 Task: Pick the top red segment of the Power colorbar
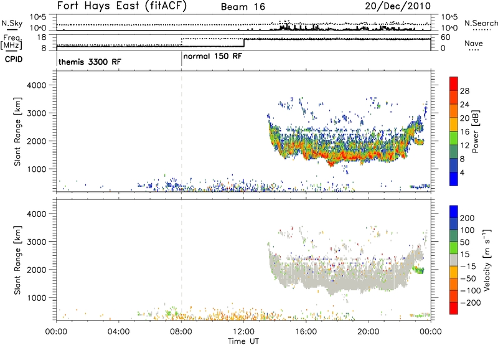tap(454, 83)
